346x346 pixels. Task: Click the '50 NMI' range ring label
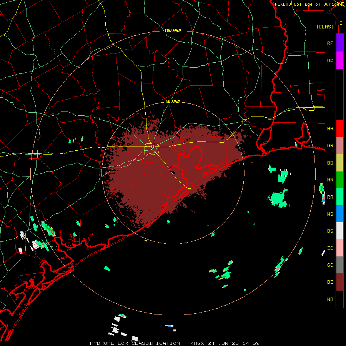[x=173, y=101]
